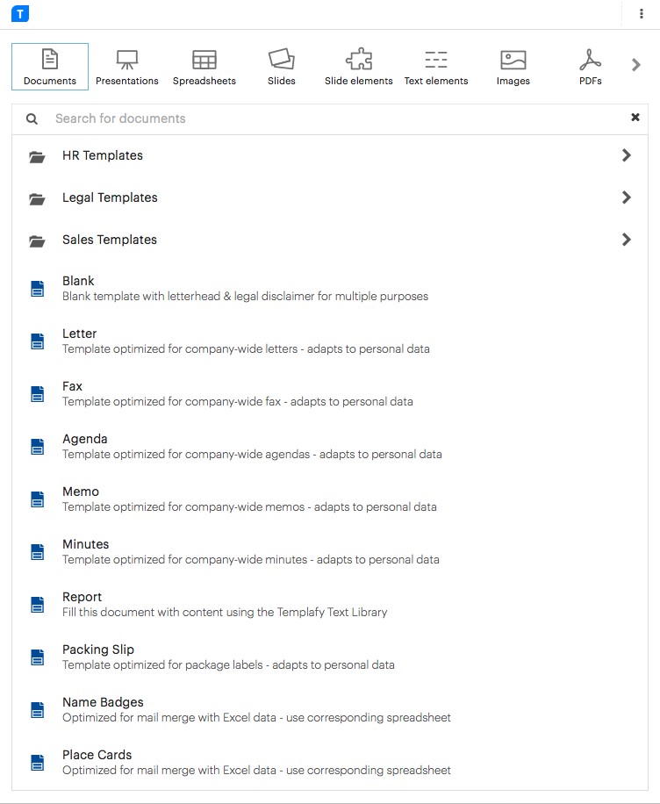Switch to the PDFs tab
The image size is (660, 804).
(591, 67)
